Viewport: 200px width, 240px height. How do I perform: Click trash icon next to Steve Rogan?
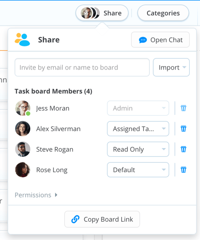184,149
